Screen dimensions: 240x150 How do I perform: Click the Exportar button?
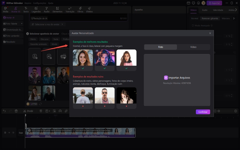[214, 3]
